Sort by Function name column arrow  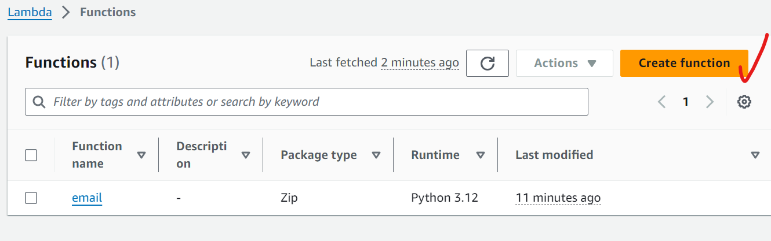(x=141, y=155)
